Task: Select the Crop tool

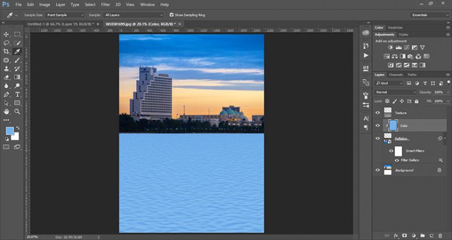Action: (x=6, y=52)
